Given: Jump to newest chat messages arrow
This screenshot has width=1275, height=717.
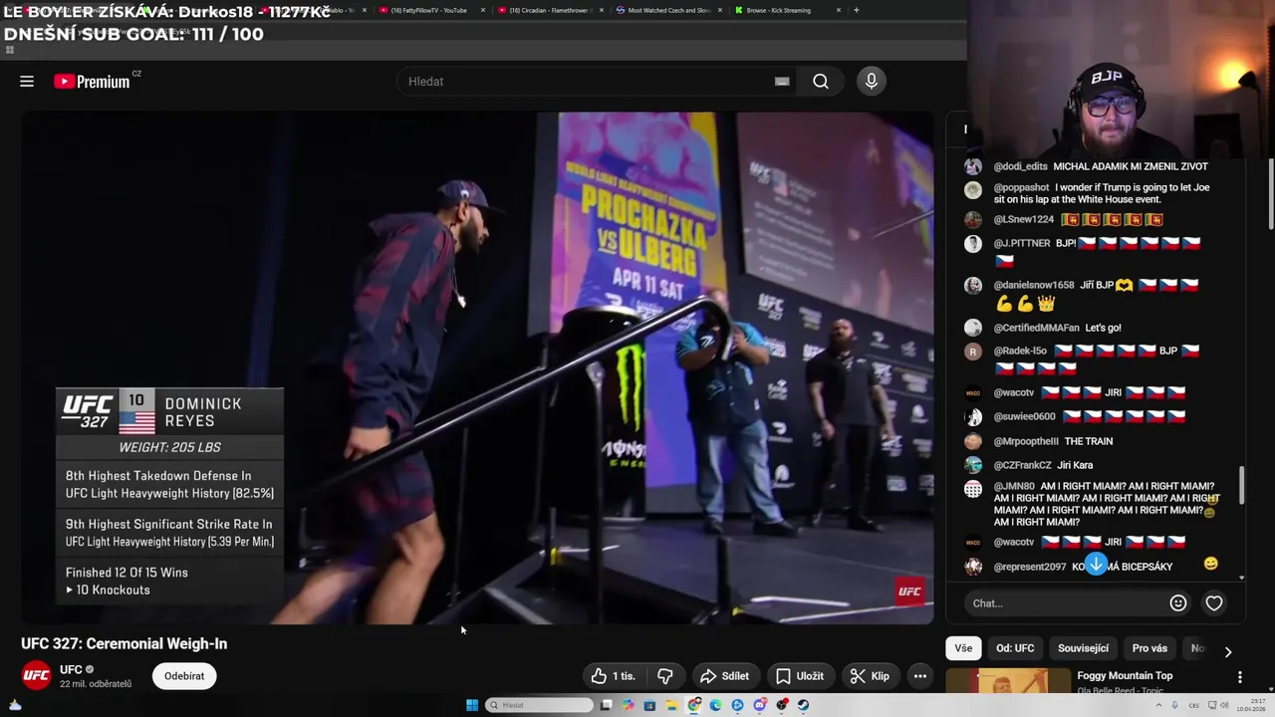Looking at the screenshot, I should (1096, 565).
